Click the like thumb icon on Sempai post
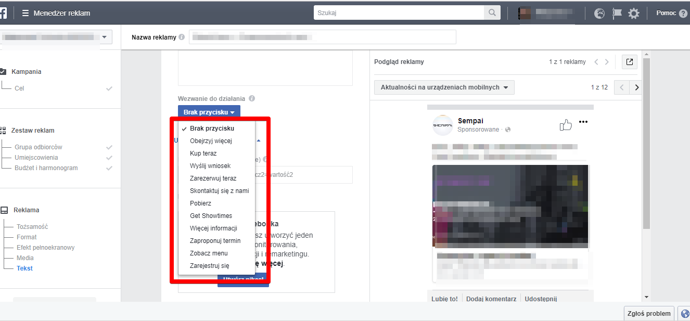 566,124
